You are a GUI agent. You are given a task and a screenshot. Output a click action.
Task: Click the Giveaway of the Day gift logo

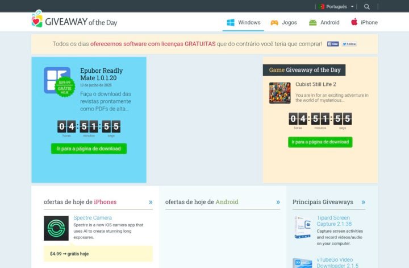(x=37, y=19)
